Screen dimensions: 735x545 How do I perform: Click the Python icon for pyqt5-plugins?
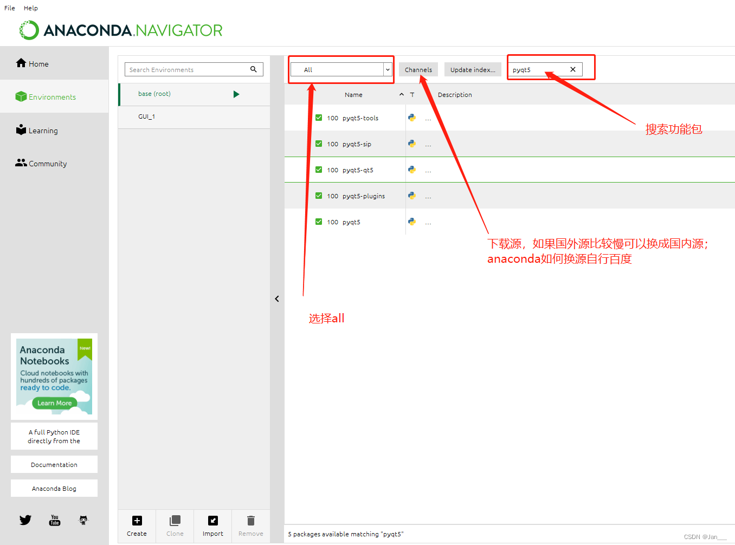click(412, 196)
